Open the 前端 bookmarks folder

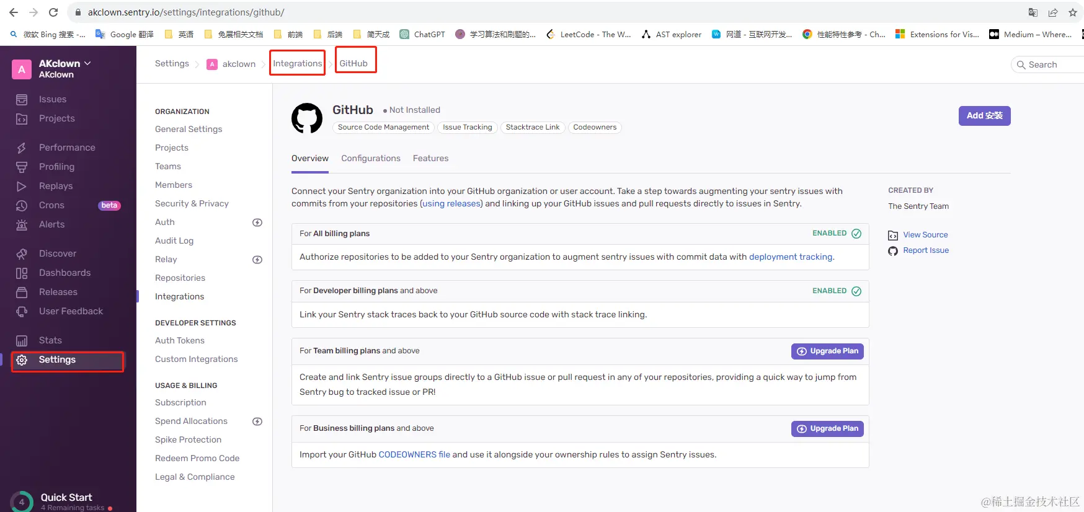click(288, 35)
